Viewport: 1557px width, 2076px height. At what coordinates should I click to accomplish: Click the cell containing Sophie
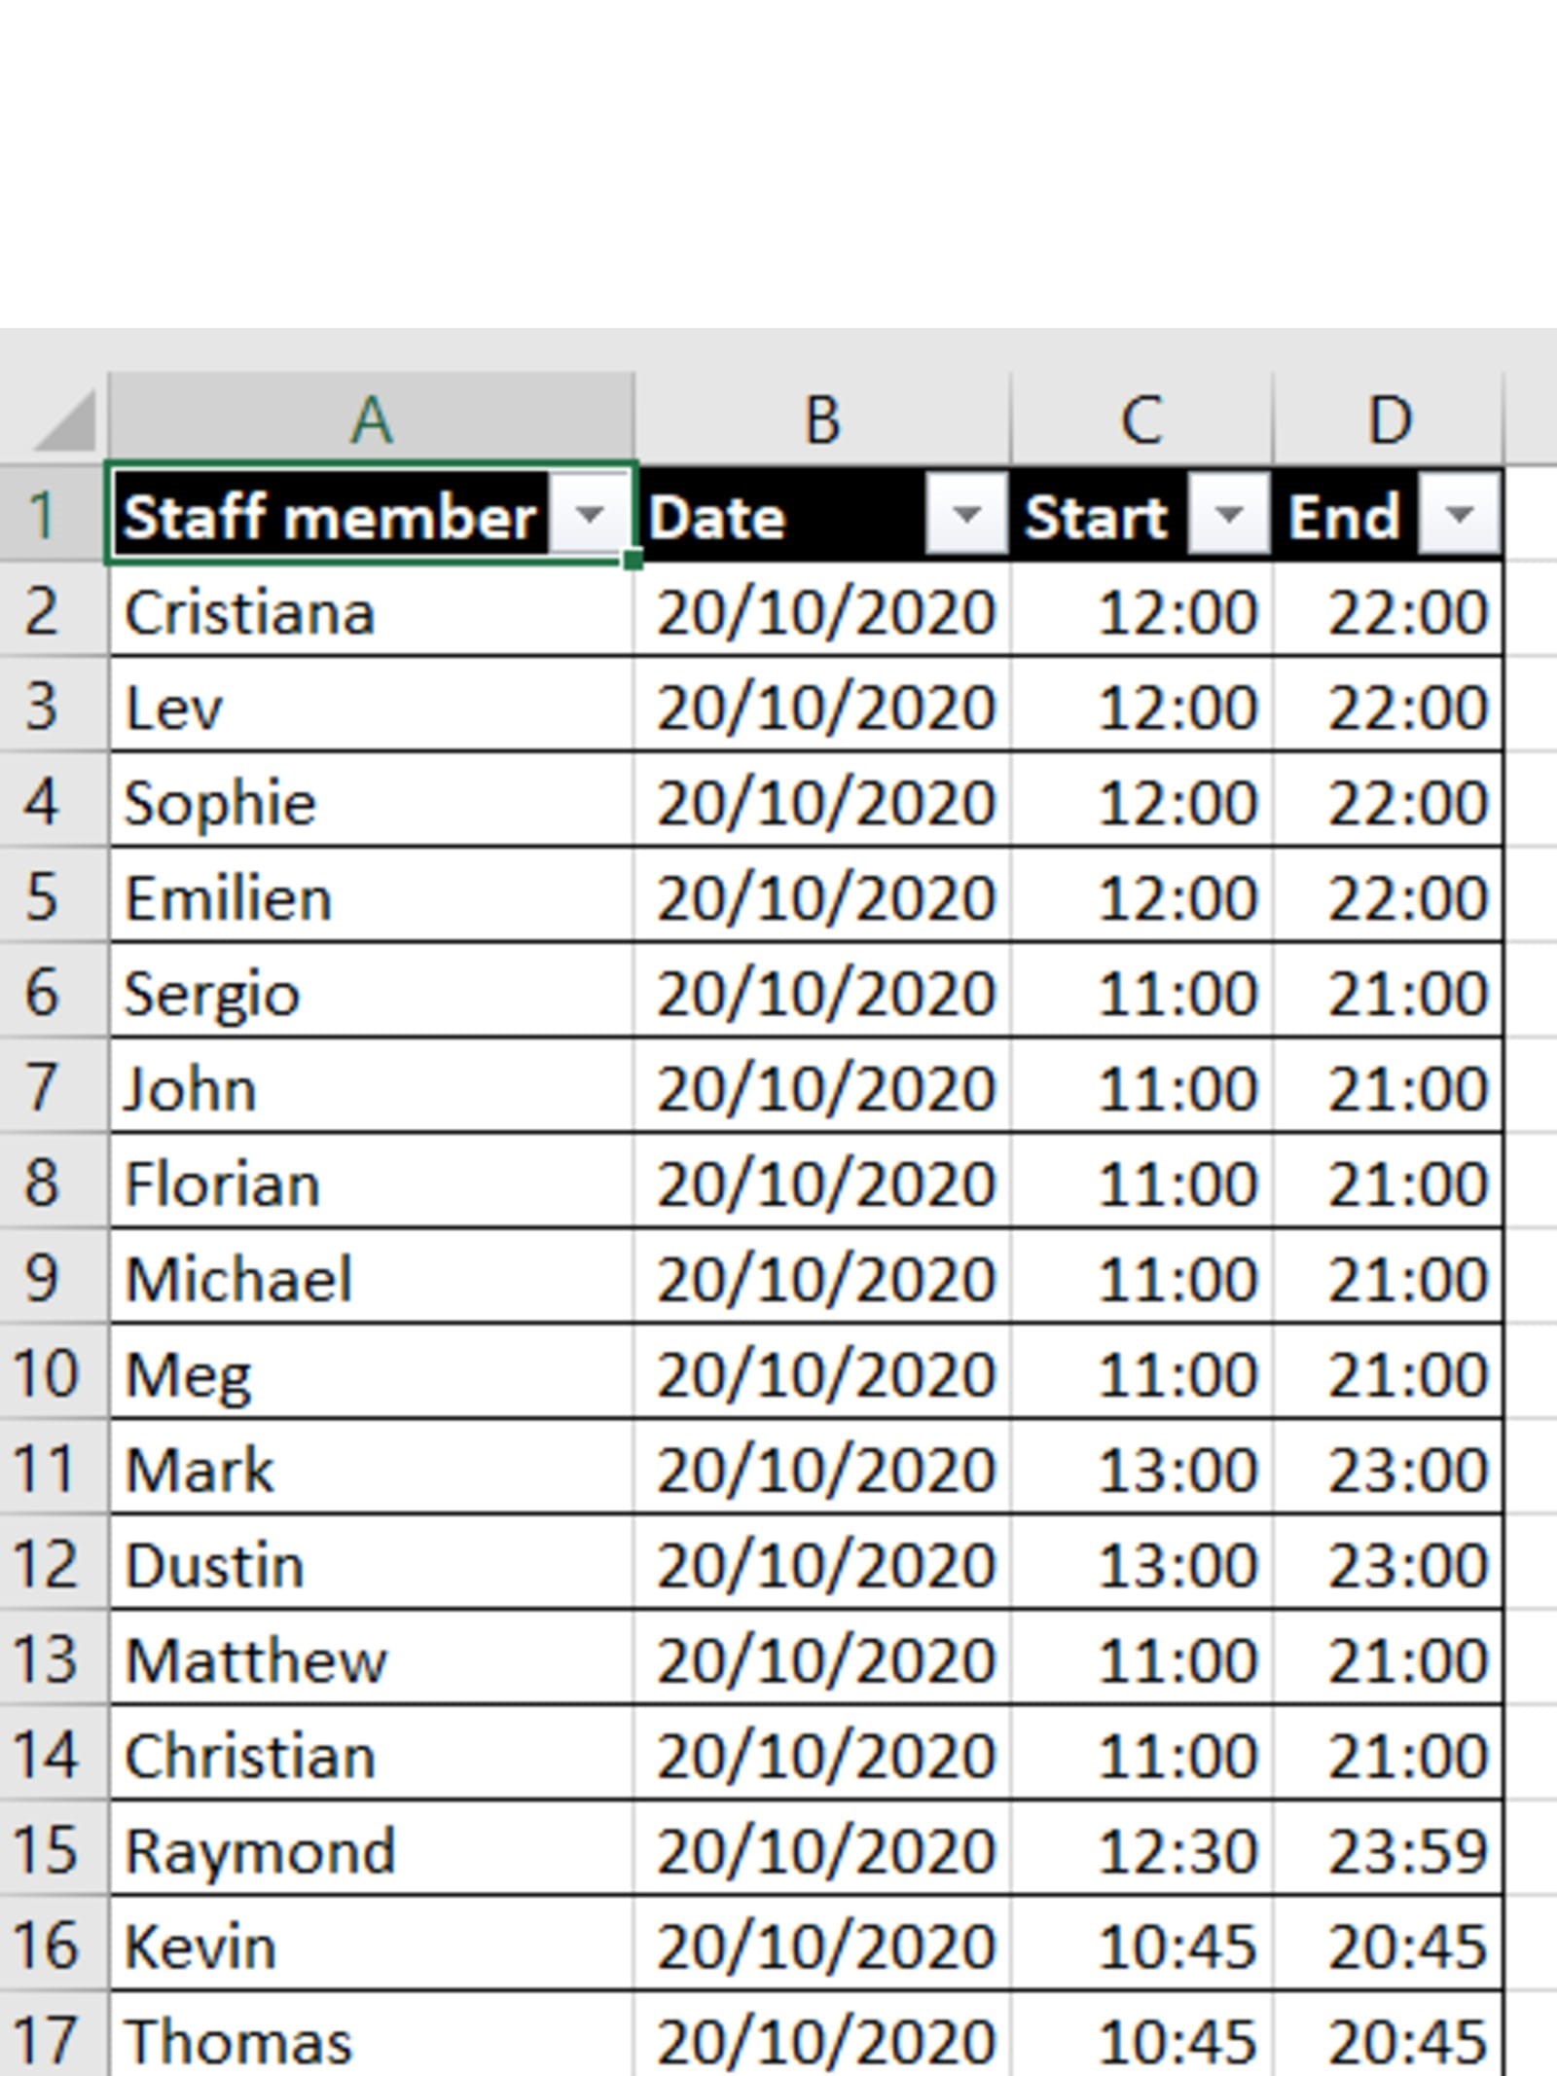click(370, 803)
